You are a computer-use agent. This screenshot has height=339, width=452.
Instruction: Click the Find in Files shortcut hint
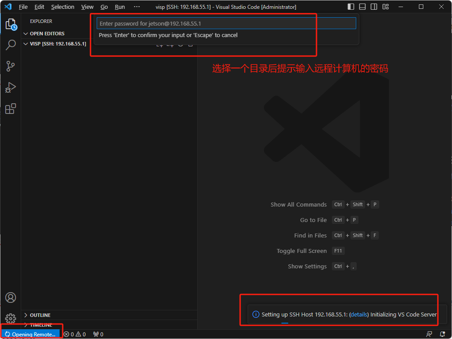click(336, 236)
